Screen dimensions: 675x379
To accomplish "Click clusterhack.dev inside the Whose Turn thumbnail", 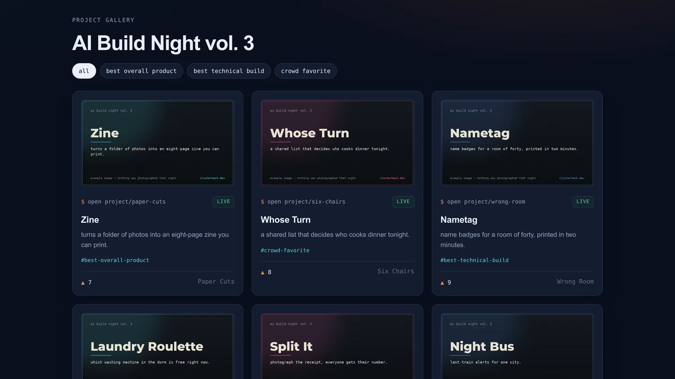I will 392,178.
